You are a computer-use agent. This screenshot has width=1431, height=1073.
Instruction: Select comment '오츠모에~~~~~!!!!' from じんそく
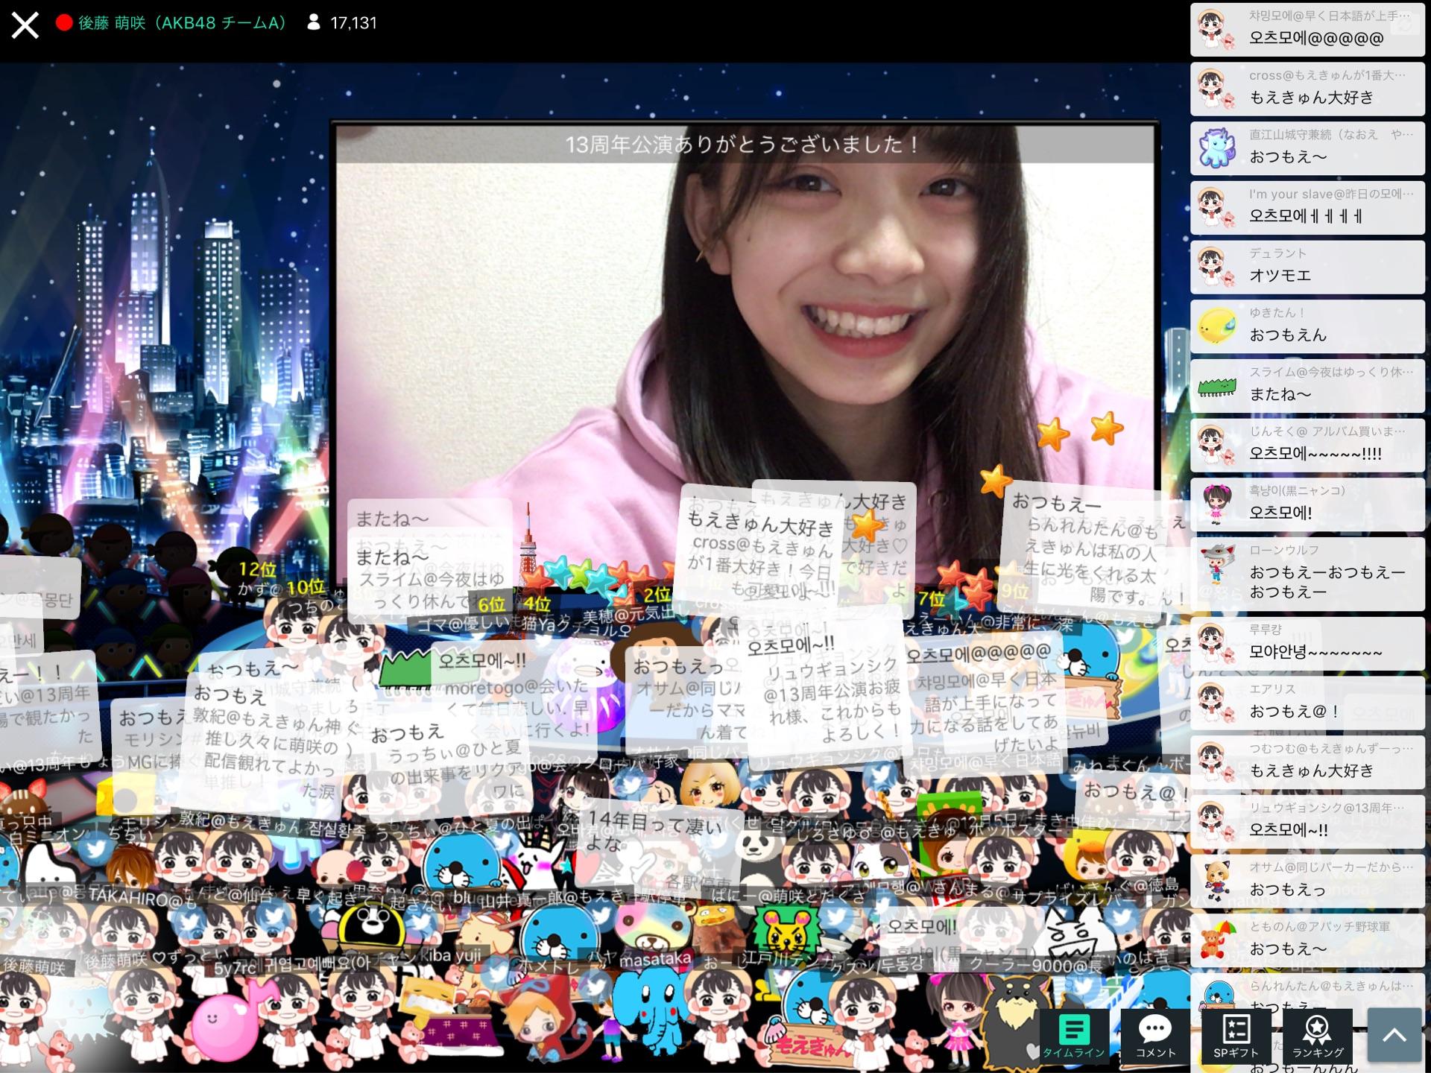(x=1307, y=445)
